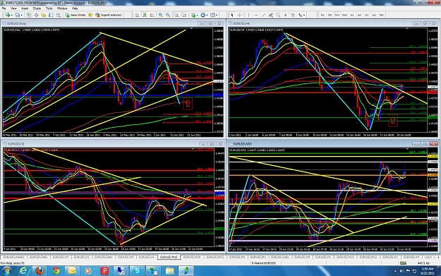
Task: Open a new chart with toolbar icon
Action: pos(7,15)
